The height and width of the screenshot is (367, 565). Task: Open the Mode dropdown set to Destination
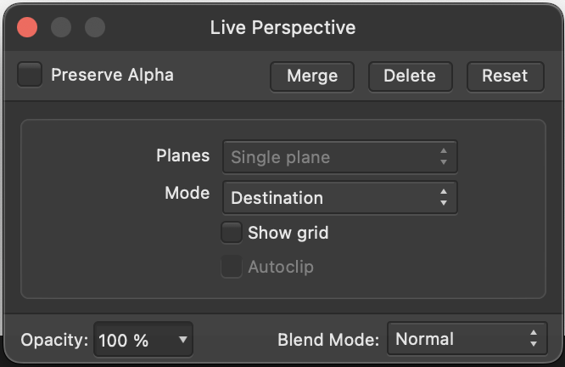click(340, 198)
